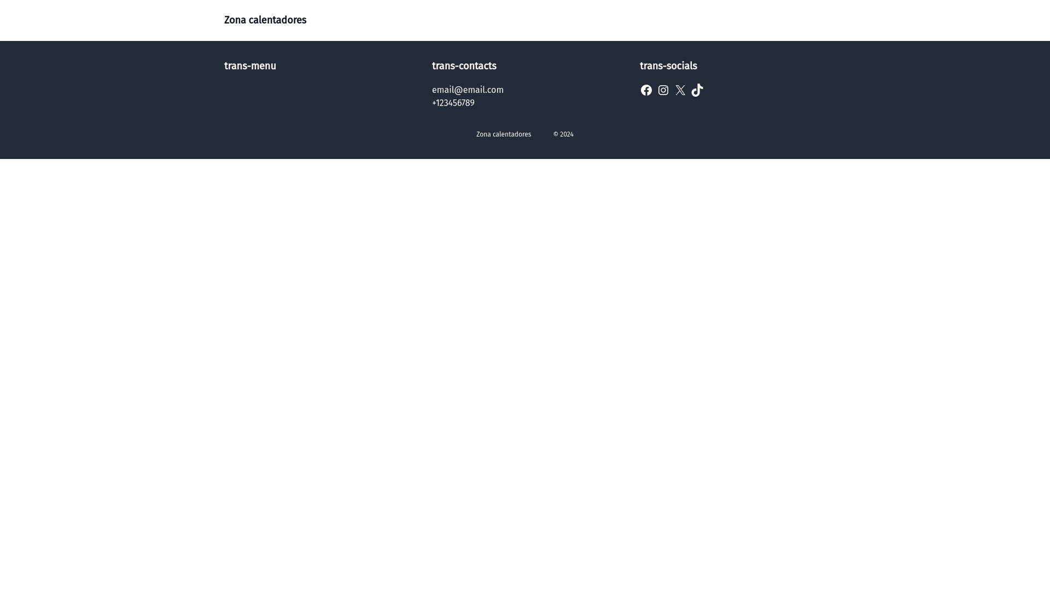This screenshot has height=590, width=1050.
Task: Click the © 2024 copyright text
Action: [563, 134]
